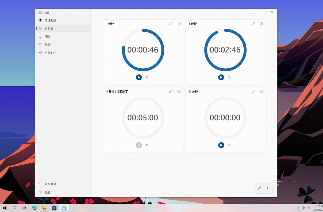Click the Clock app taskbar icon
This screenshot has height=212, width=323.
pos(64,208)
